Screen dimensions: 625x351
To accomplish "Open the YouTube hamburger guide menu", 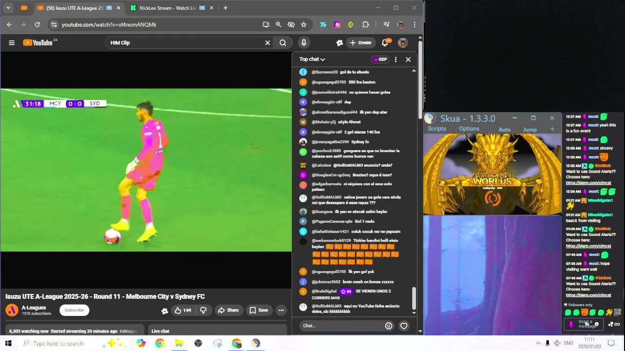I will 12,43.
